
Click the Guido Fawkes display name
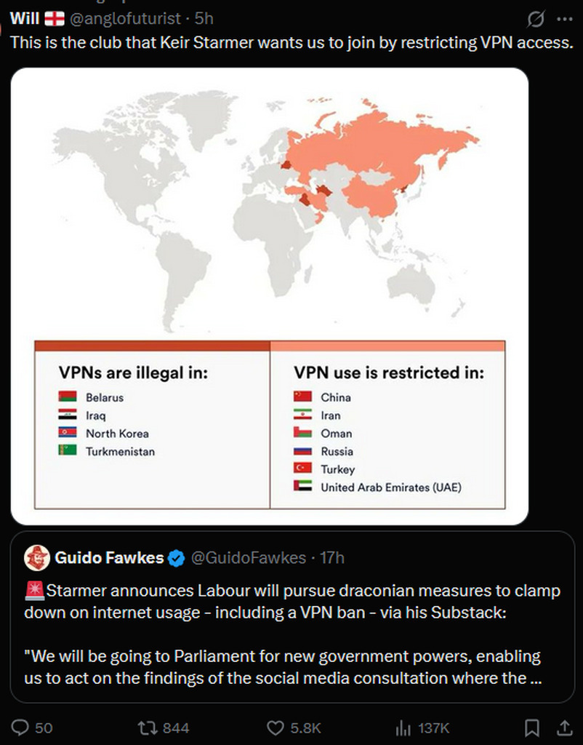click(110, 558)
